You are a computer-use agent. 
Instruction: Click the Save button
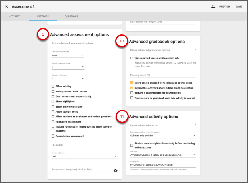238,7
